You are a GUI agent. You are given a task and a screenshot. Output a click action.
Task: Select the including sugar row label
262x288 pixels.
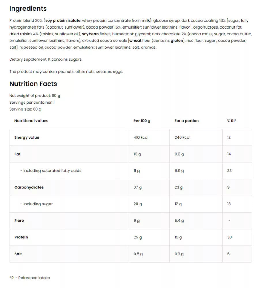click(x=37, y=204)
